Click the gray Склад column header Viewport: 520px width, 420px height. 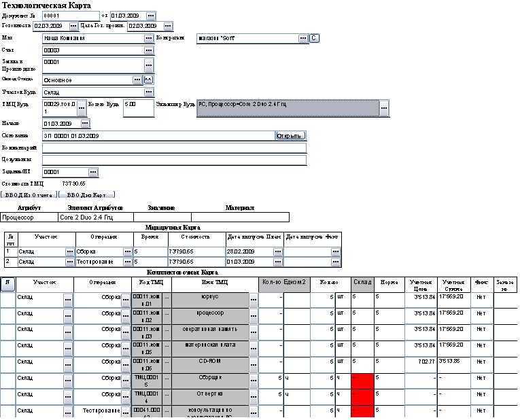362,285
